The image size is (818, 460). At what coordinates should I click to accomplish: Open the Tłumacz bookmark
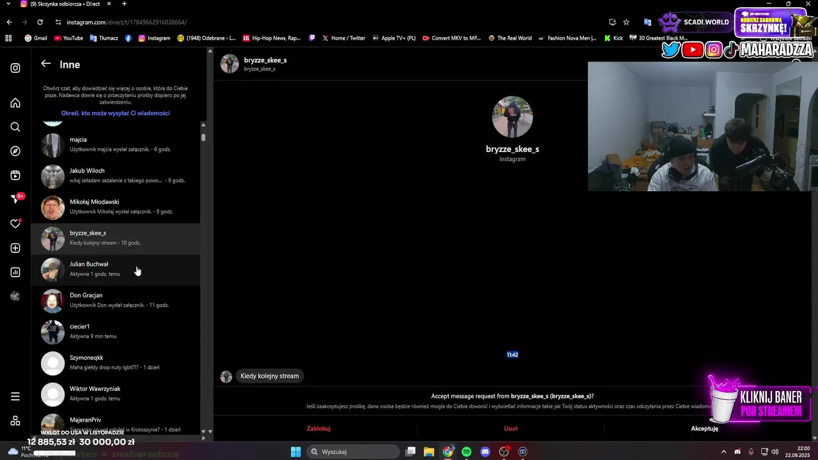pyautogui.click(x=104, y=38)
